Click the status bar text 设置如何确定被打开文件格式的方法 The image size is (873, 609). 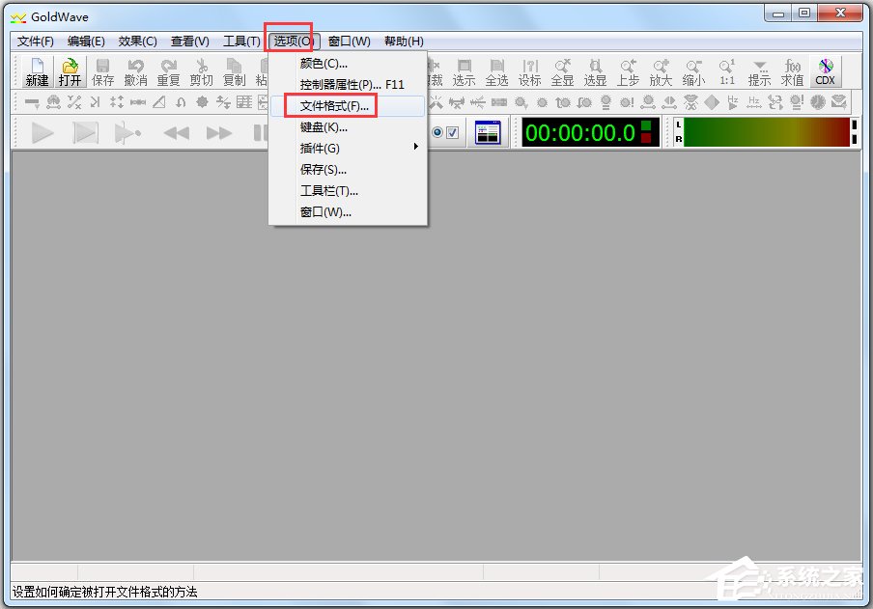(x=105, y=592)
